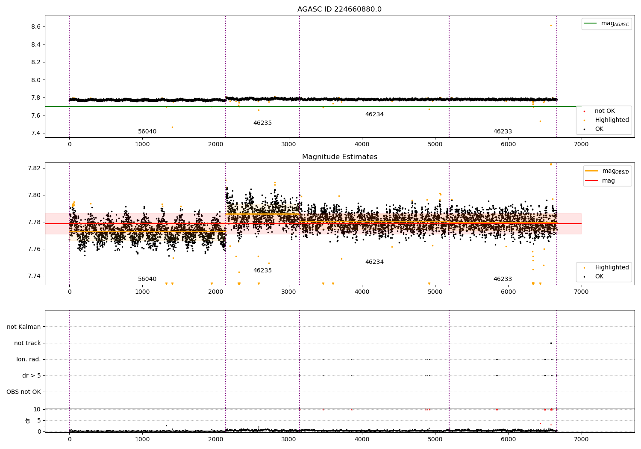Click obsid label 56040 in Magnitude Estimates plot

click(x=147, y=279)
